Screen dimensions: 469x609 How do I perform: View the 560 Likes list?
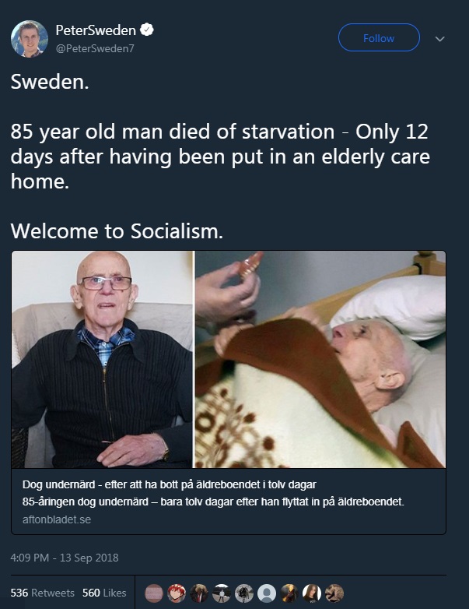click(x=104, y=593)
